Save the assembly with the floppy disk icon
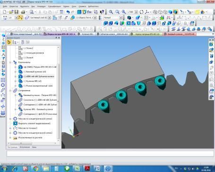Screen dimensions: 215x172 16,12
